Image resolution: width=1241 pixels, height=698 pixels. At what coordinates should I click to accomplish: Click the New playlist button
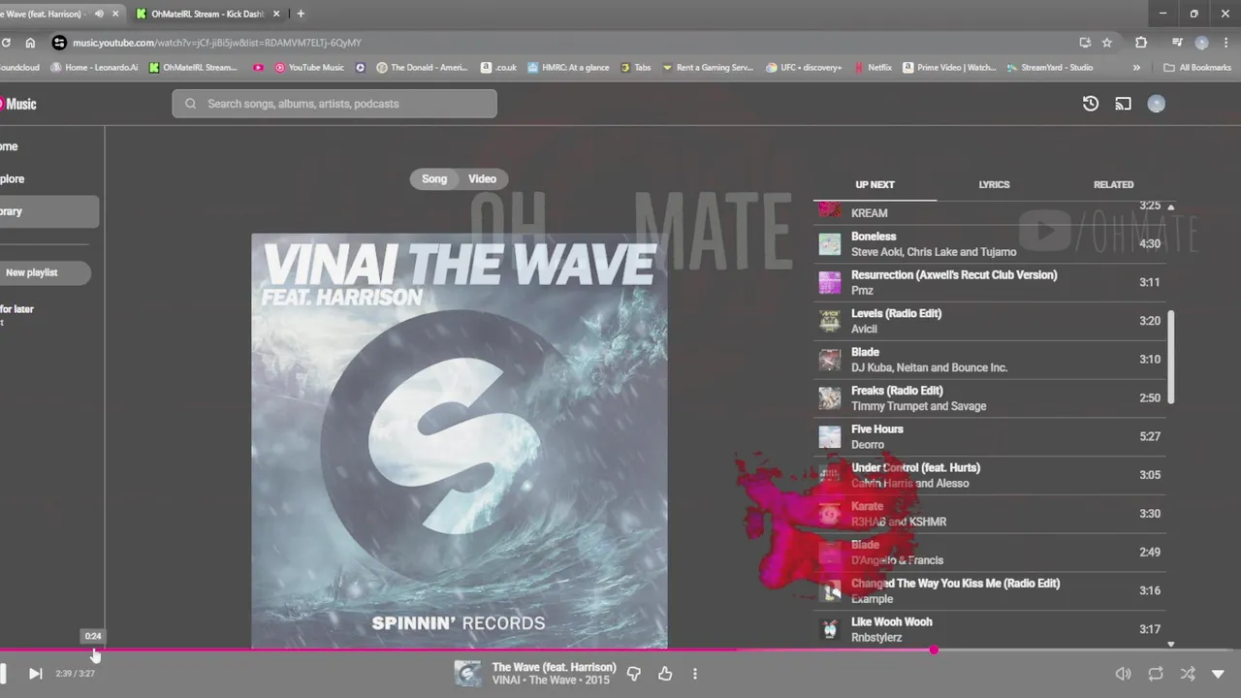[44, 272]
